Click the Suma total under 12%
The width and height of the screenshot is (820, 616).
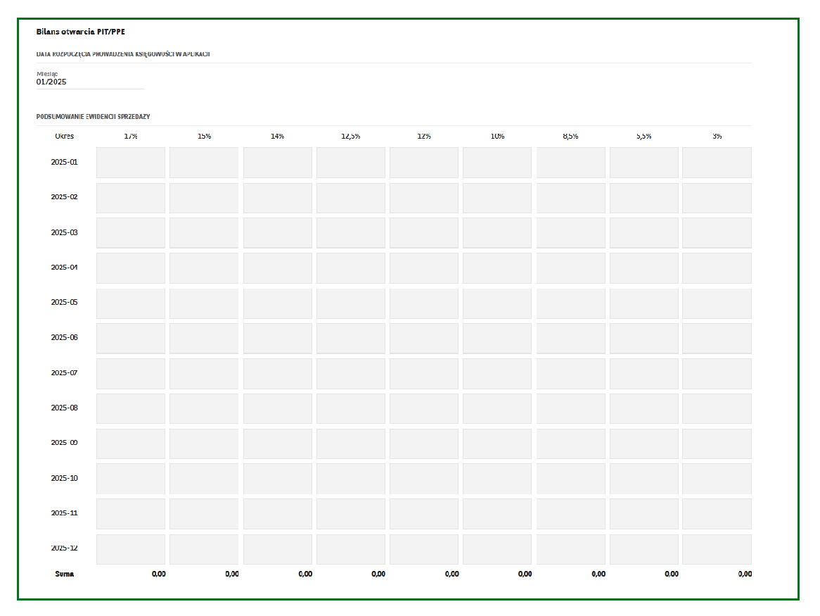click(x=451, y=574)
